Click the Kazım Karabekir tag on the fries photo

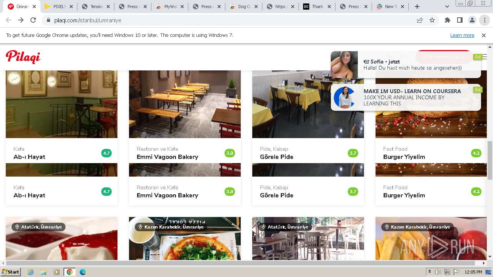(x=417, y=227)
